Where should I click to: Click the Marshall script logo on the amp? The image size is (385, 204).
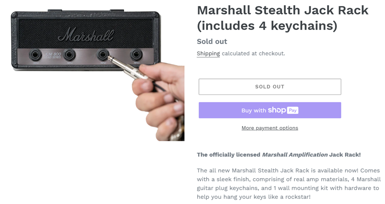tap(85, 35)
